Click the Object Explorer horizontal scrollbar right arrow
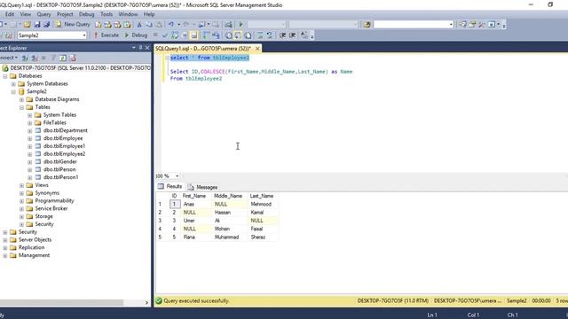Screen dimensions: 568x319 coord(146,303)
